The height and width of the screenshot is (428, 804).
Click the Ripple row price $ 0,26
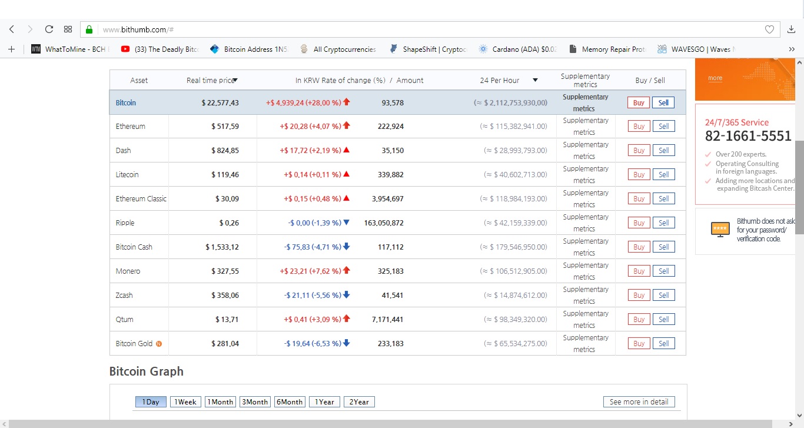(229, 223)
